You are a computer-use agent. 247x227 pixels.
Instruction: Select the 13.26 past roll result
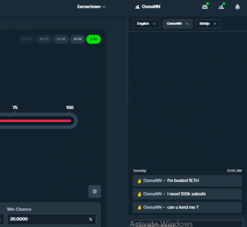[x=61, y=39]
